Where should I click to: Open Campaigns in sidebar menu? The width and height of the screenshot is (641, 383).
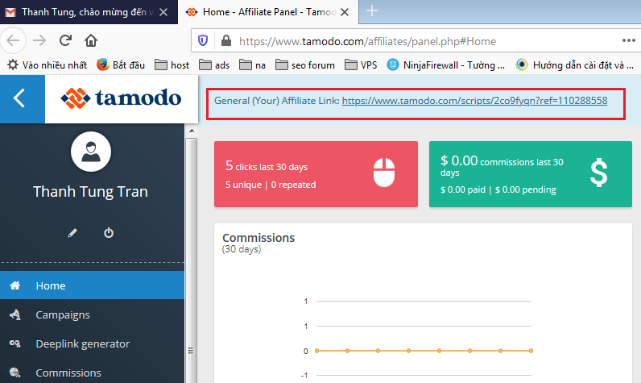pyautogui.click(x=92, y=314)
